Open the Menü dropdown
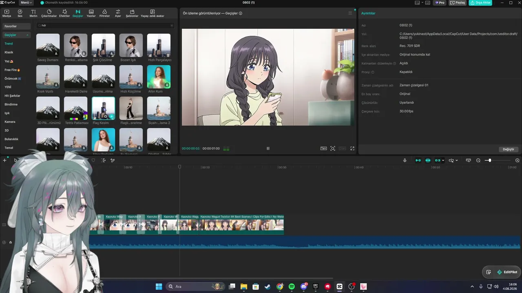Screen dimensions: 522x293 pos(26,3)
